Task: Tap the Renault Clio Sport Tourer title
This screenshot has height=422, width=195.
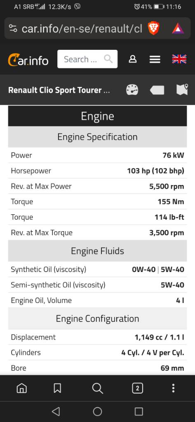Action: pyautogui.click(x=59, y=90)
